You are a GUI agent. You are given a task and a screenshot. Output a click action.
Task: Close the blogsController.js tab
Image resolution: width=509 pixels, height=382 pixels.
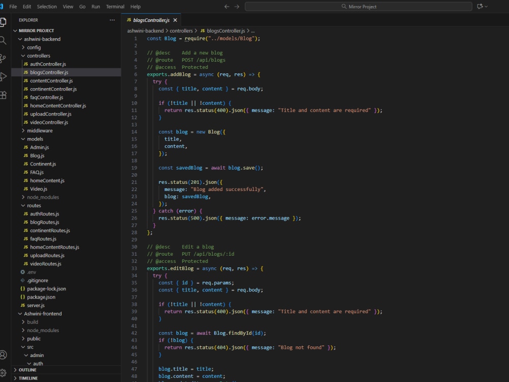coord(175,20)
